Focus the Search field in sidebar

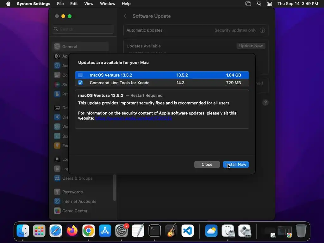(83, 29)
